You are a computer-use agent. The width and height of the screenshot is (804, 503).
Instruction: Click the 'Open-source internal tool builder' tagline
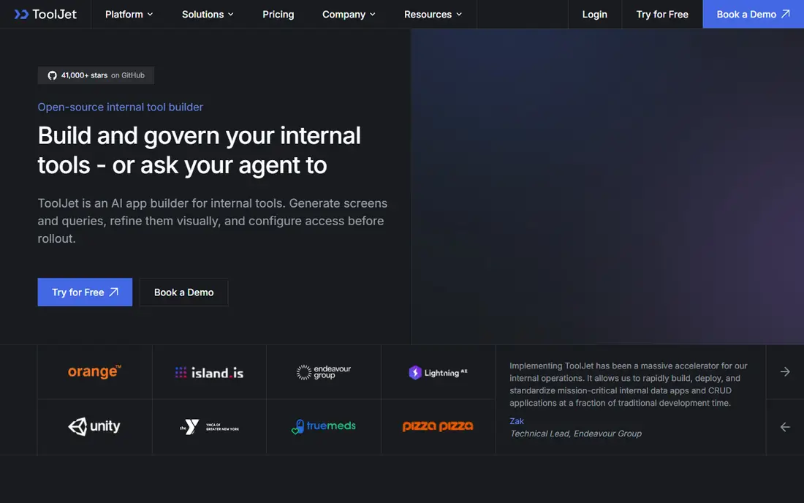pos(121,107)
